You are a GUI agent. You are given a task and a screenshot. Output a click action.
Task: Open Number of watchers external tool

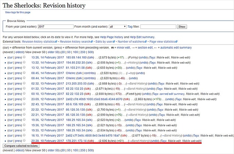click(x=132, y=42)
